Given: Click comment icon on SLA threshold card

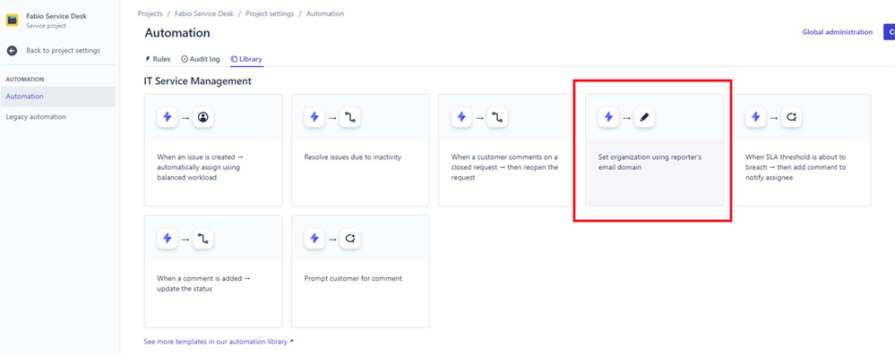Looking at the screenshot, I should (792, 117).
